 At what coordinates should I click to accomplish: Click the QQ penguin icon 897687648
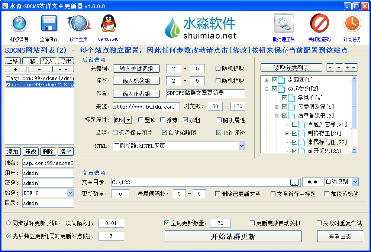(x=109, y=23)
